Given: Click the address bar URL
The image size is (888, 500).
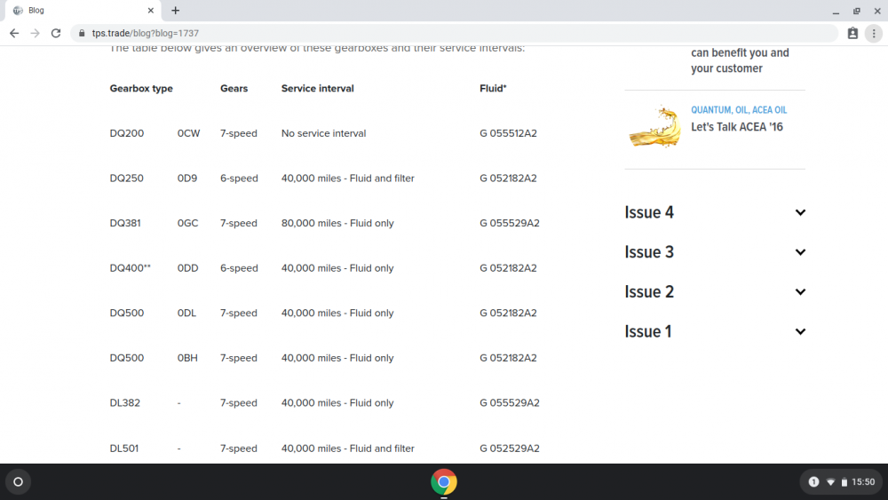Looking at the screenshot, I should (146, 34).
